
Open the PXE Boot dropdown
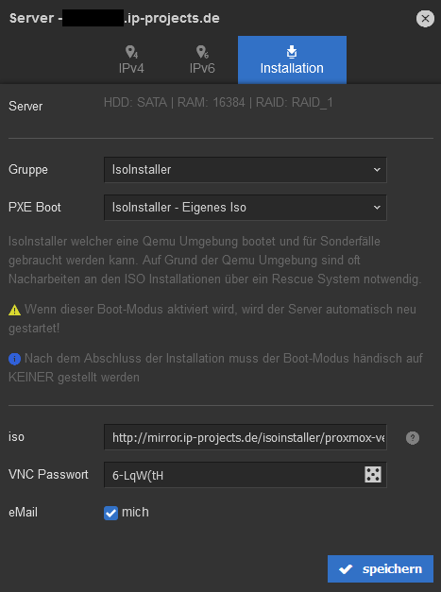coord(246,208)
